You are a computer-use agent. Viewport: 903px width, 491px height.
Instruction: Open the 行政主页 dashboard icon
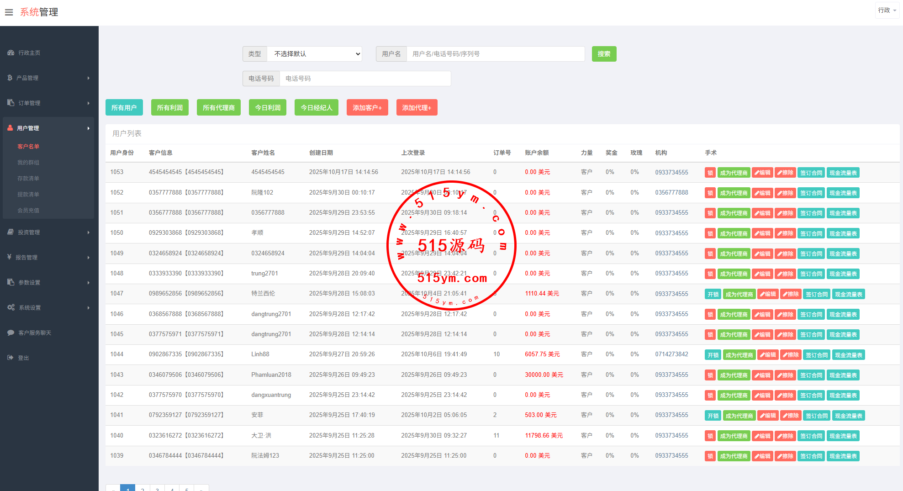(x=11, y=53)
